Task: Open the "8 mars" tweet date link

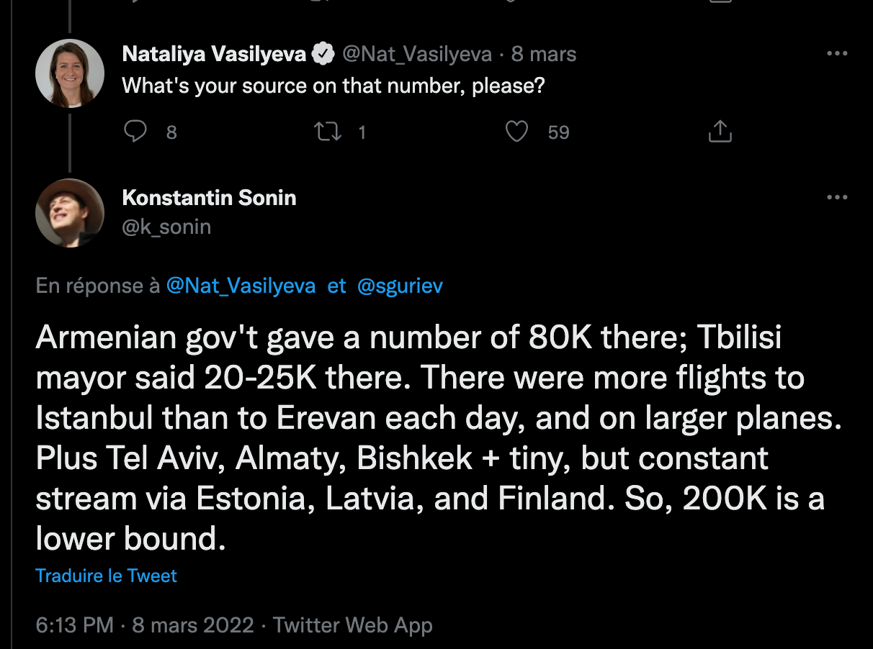Action: tap(544, 54)
